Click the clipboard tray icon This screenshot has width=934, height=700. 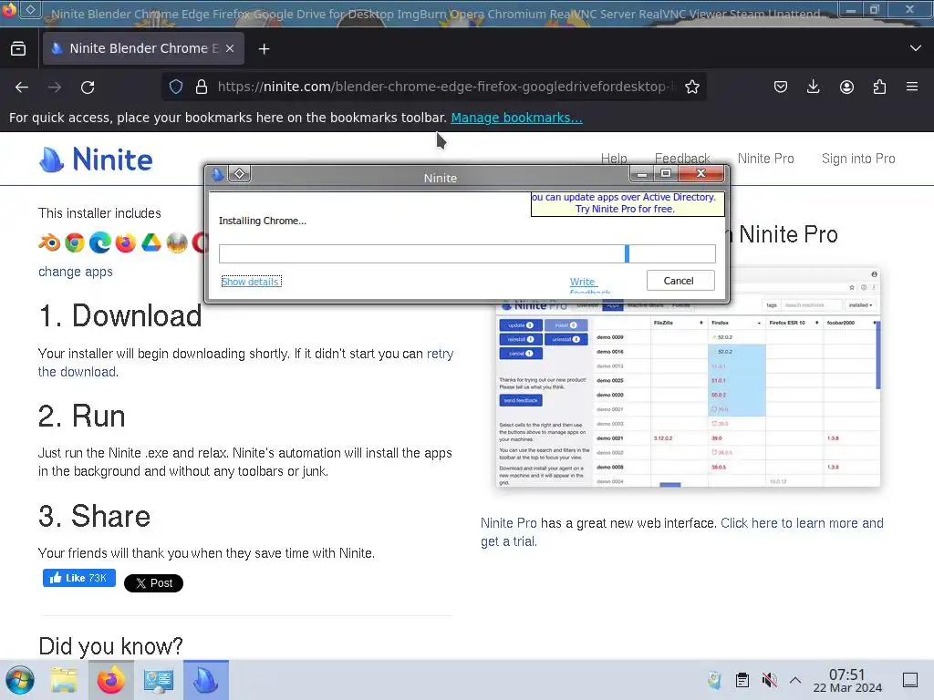pos(742,680)
